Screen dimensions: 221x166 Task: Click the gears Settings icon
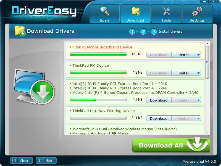pyautogui.click(x=197, y=11)
